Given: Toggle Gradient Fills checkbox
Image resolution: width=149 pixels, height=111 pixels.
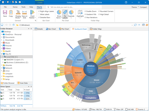Looking at the screenshot, I should [85, 14].
